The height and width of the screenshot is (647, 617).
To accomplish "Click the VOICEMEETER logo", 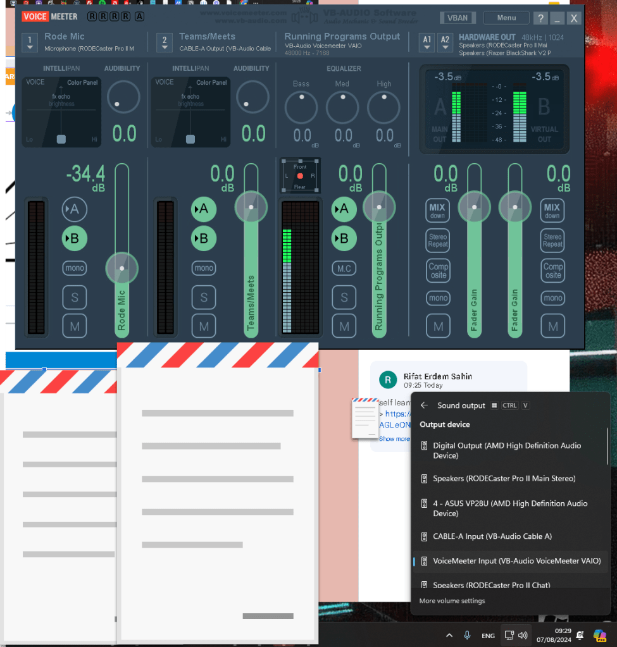I will pos(49,16).
